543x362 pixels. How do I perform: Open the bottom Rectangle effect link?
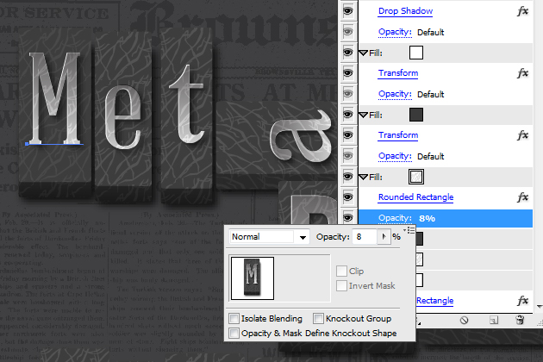coord(434,301)
